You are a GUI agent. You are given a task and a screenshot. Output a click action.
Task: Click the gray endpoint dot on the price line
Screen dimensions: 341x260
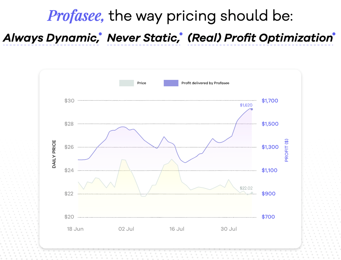(252, 193)
